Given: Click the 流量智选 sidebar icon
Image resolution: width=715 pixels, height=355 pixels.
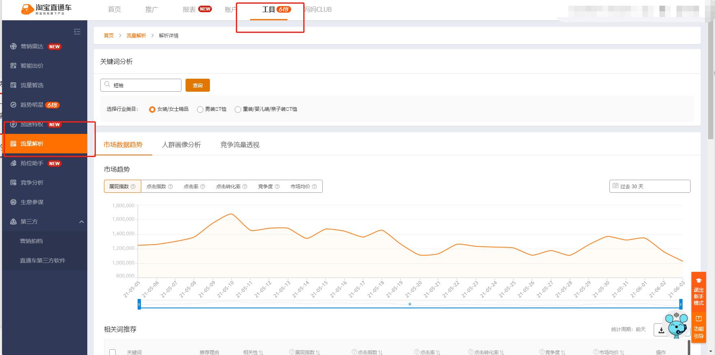Looking at the screenshot, I should pyautogui.click(x=13, y=85).
